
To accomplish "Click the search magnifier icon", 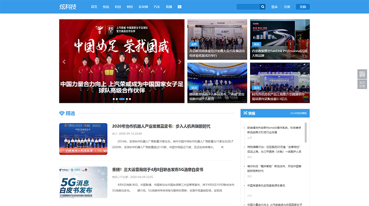I will (x=262, y=7).
